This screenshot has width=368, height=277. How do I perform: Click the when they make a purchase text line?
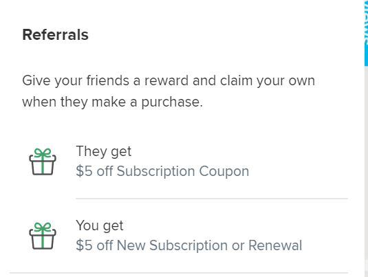(112, 102)
